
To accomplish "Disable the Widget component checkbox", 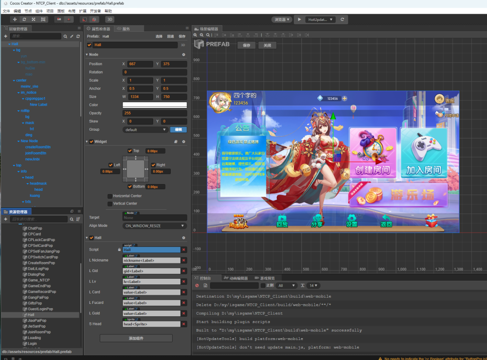I will tap(92, 142).
